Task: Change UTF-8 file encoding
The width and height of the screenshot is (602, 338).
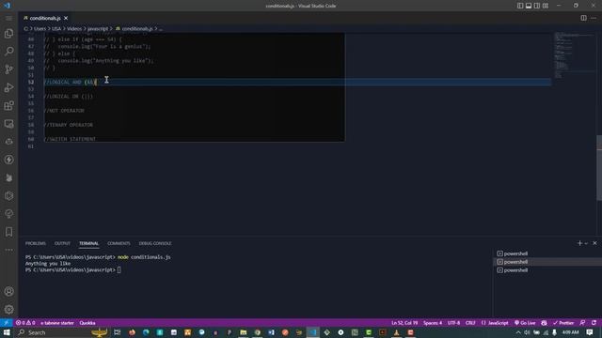Action: pyautogui.click(x=453, y=323)
